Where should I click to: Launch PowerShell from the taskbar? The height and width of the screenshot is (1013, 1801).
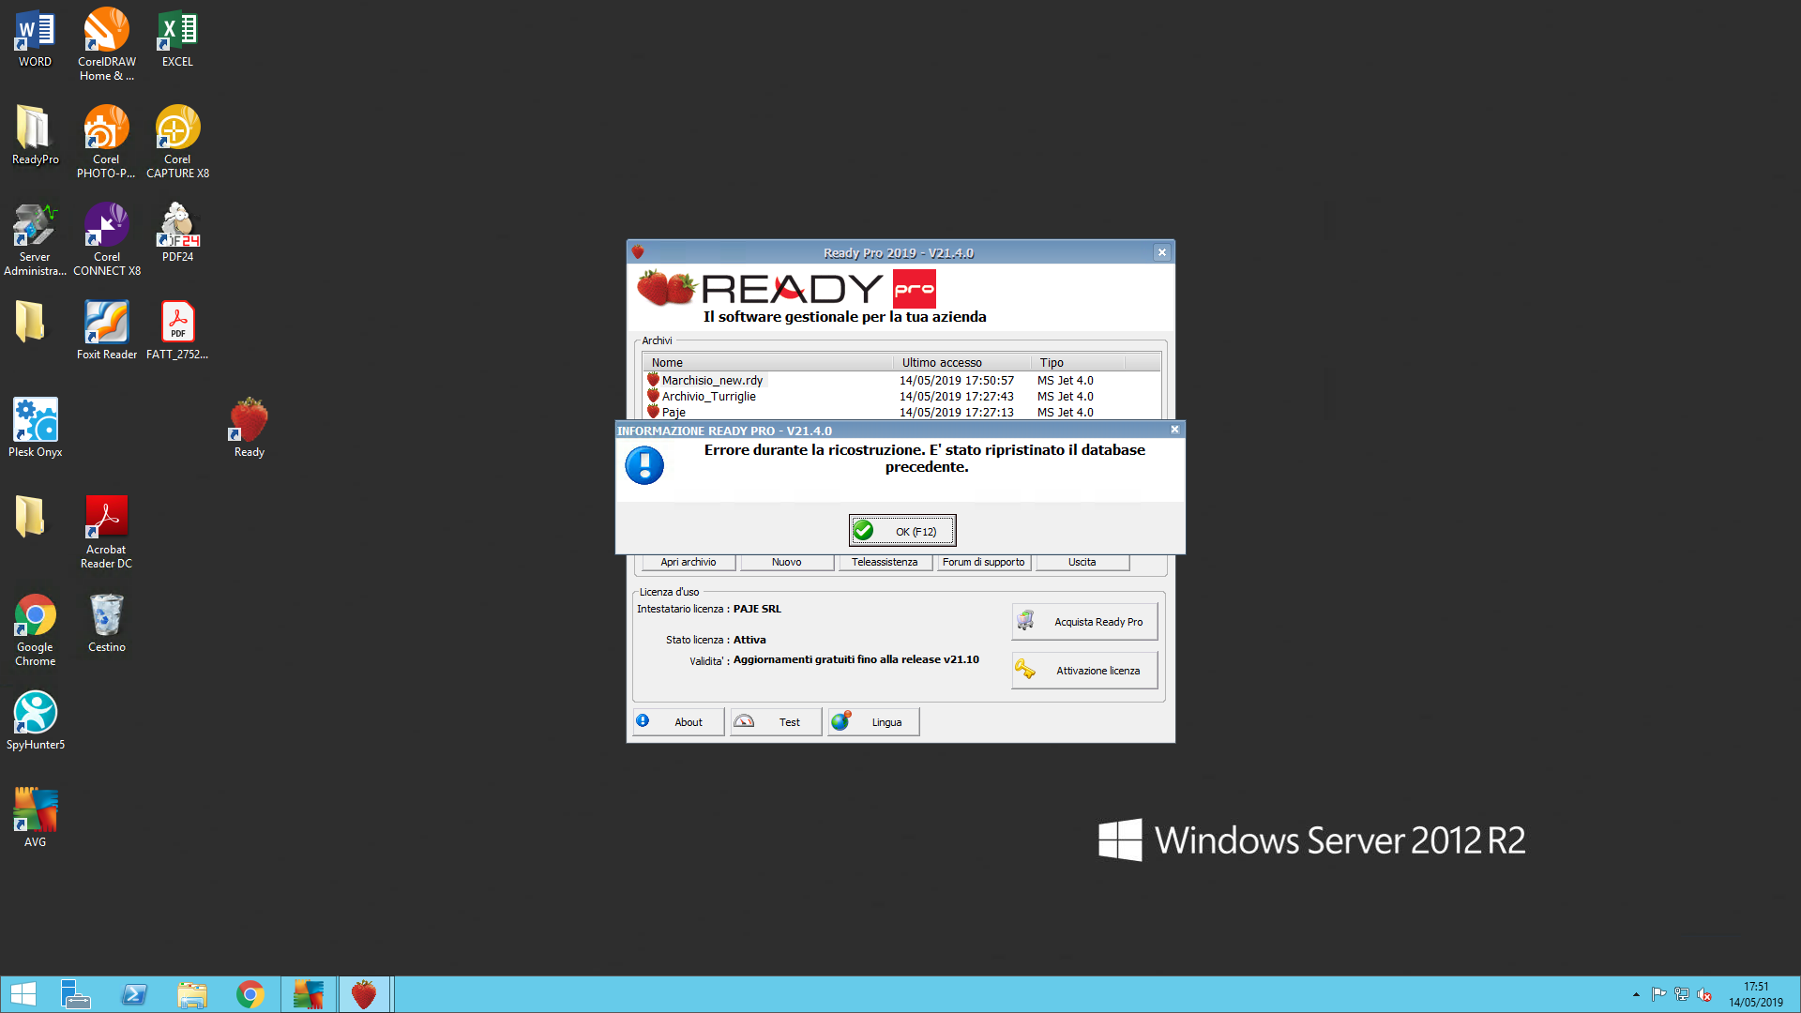click(x=134, y=994)
